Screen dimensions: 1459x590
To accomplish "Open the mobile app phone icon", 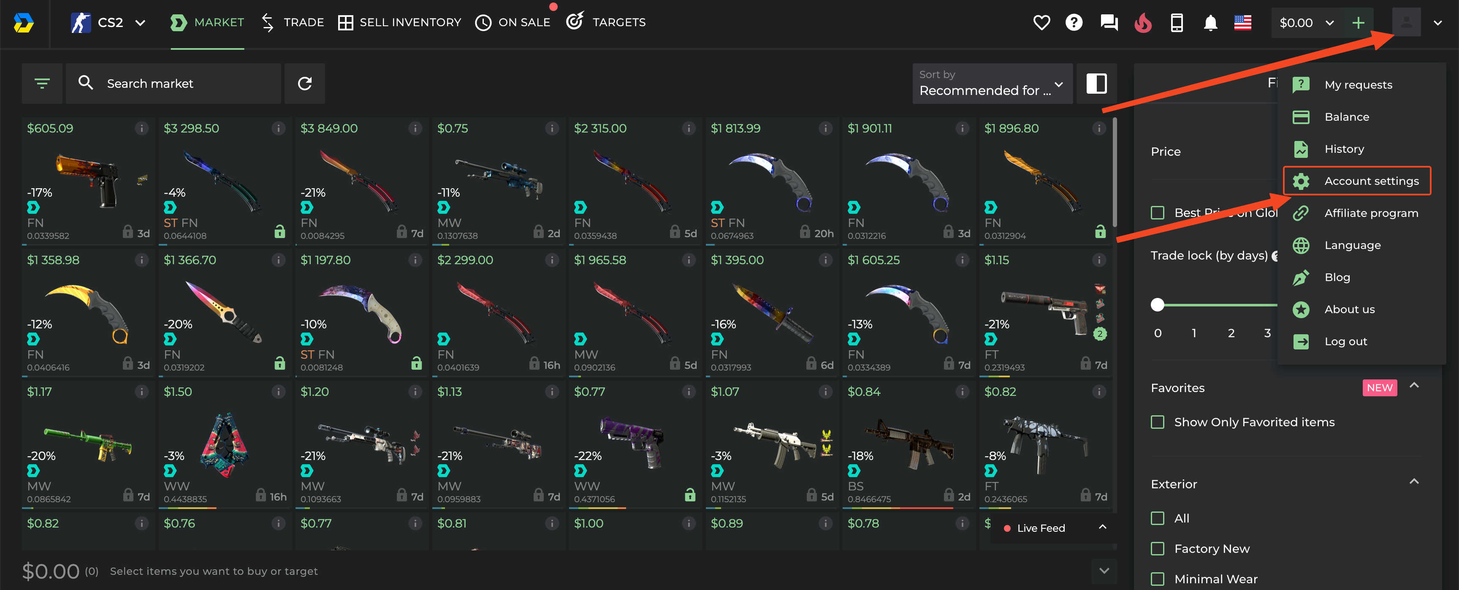I will (x=1177, y=23).
